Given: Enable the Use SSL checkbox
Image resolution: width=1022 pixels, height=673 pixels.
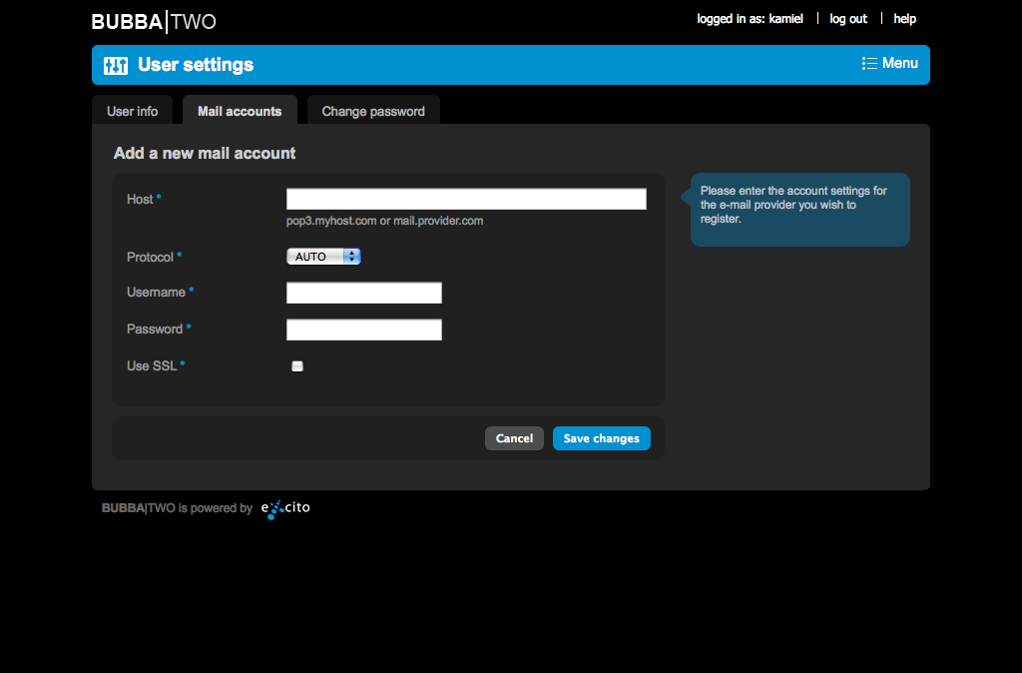Looking at the screenshot, I should 296,365.
